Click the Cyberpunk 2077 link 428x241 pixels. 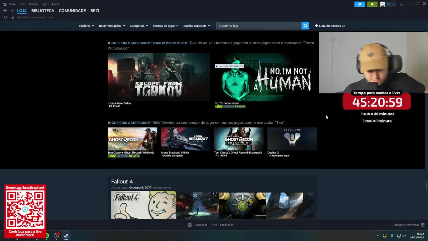pyautogui.click(x=140, y=188)
